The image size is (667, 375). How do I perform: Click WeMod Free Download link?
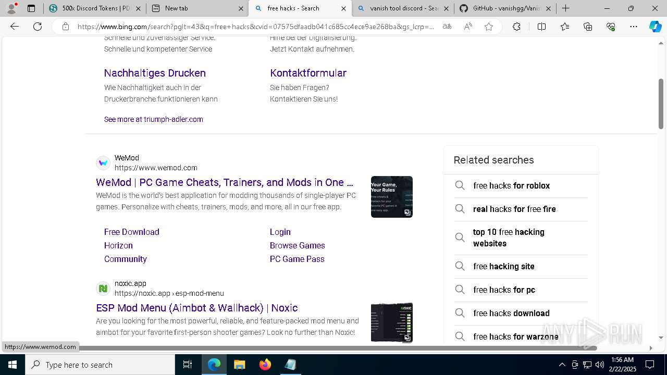tap(131, 232)
